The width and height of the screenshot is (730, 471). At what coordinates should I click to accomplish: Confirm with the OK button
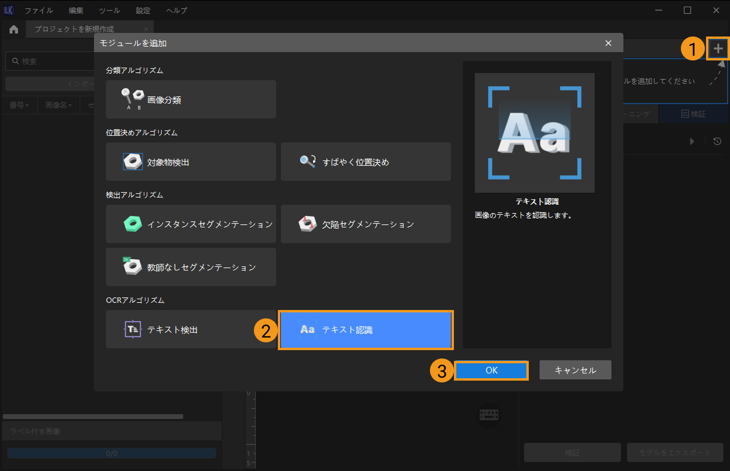[491, 370]
